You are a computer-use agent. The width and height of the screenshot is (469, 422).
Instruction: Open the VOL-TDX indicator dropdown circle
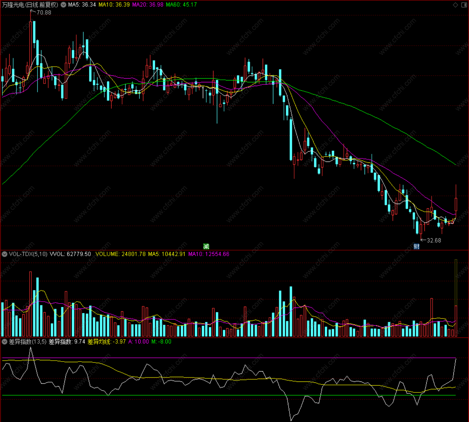tap(5, 254)
